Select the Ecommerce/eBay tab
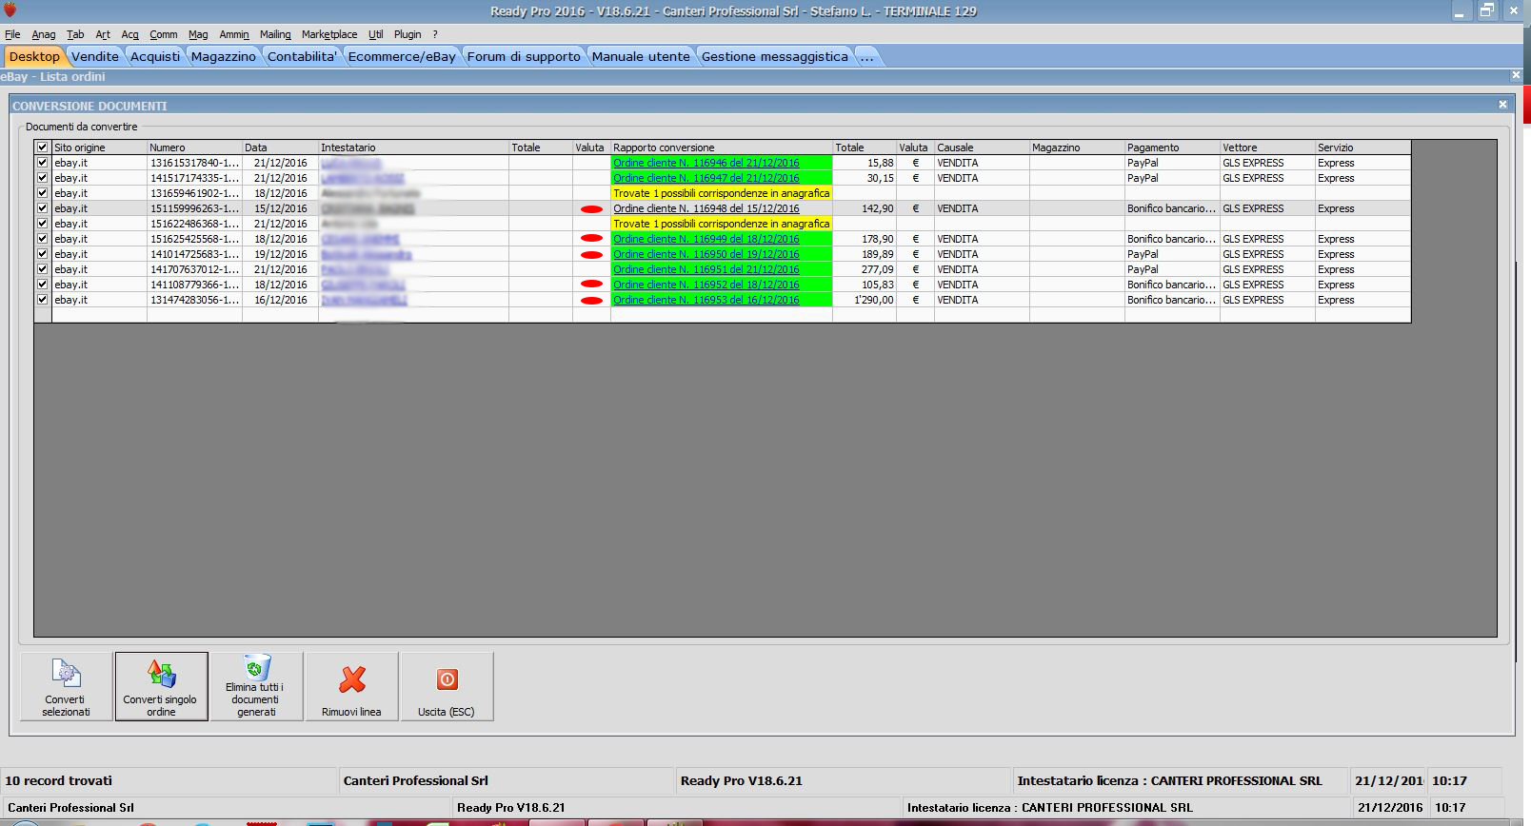Image resolution: width=1531 pixels, height=826 pixels. pyautogui.click(x=402, y=57)
